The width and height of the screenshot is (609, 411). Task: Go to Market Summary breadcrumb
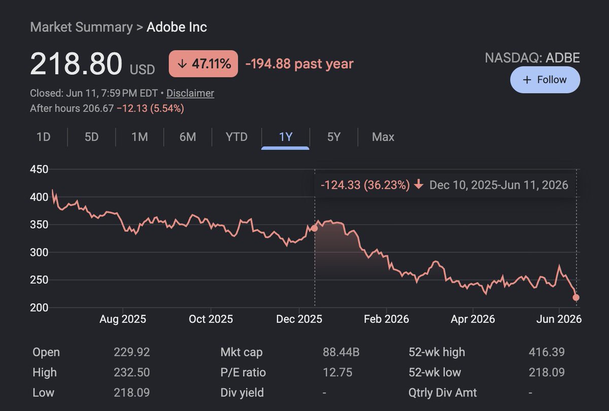coord(81,27)
